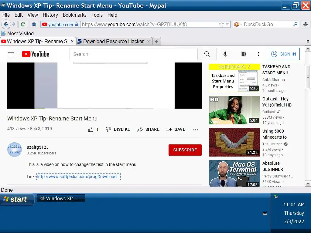Open the downloads arrow button

(306, 24)
